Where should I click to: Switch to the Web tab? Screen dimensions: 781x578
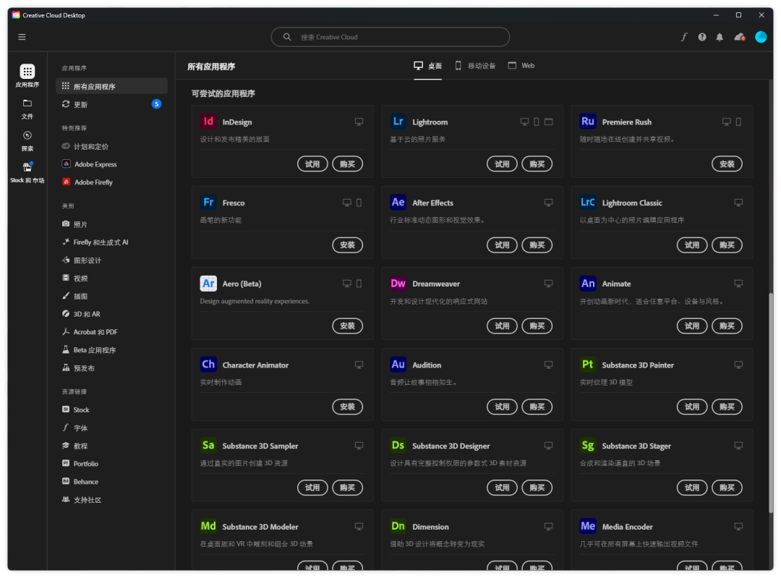[521, 66]
